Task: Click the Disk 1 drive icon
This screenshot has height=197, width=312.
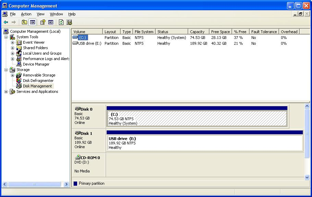Action: (77, 133)
